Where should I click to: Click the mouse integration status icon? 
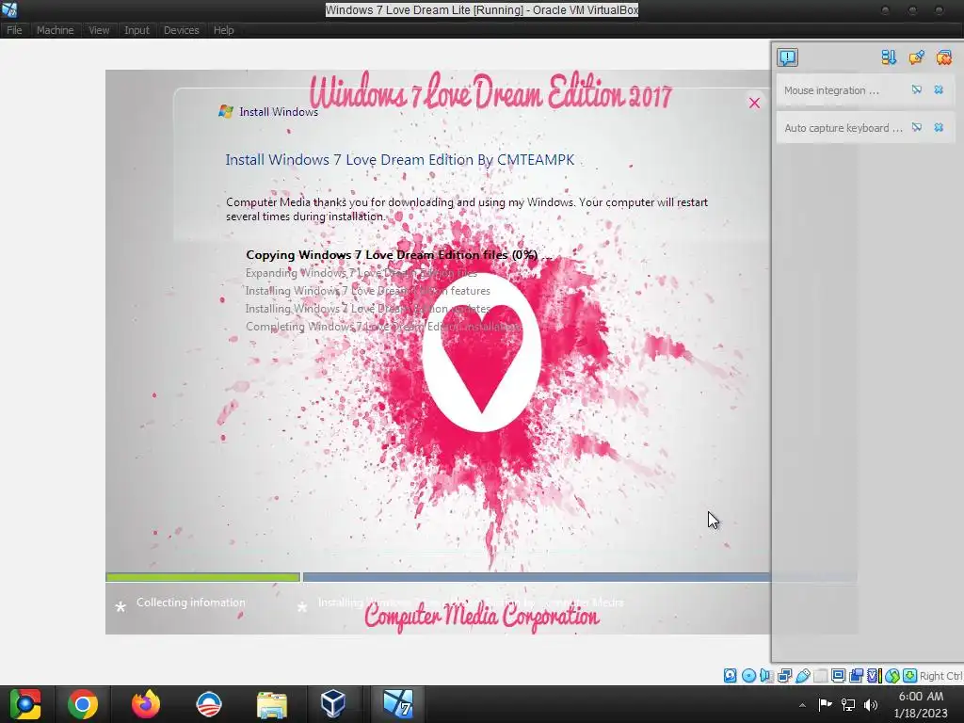pyautogui.click(x=892, y=676)
